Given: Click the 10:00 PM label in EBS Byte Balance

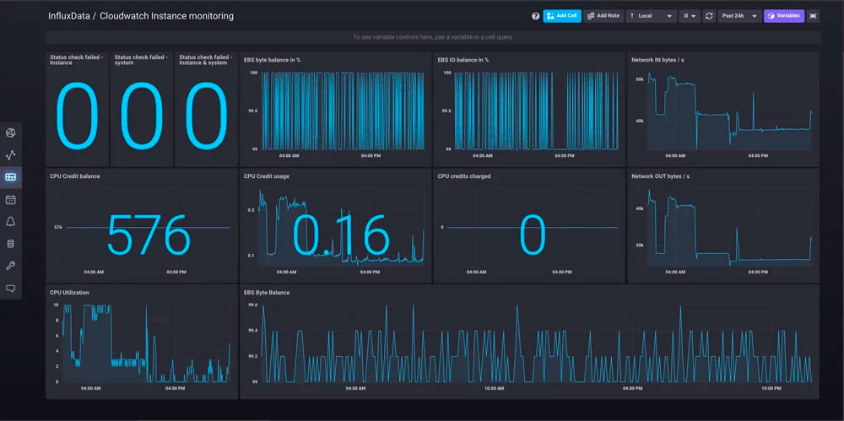Looking at the screenshot, I should pyautogui.click(x=772, y=388).
